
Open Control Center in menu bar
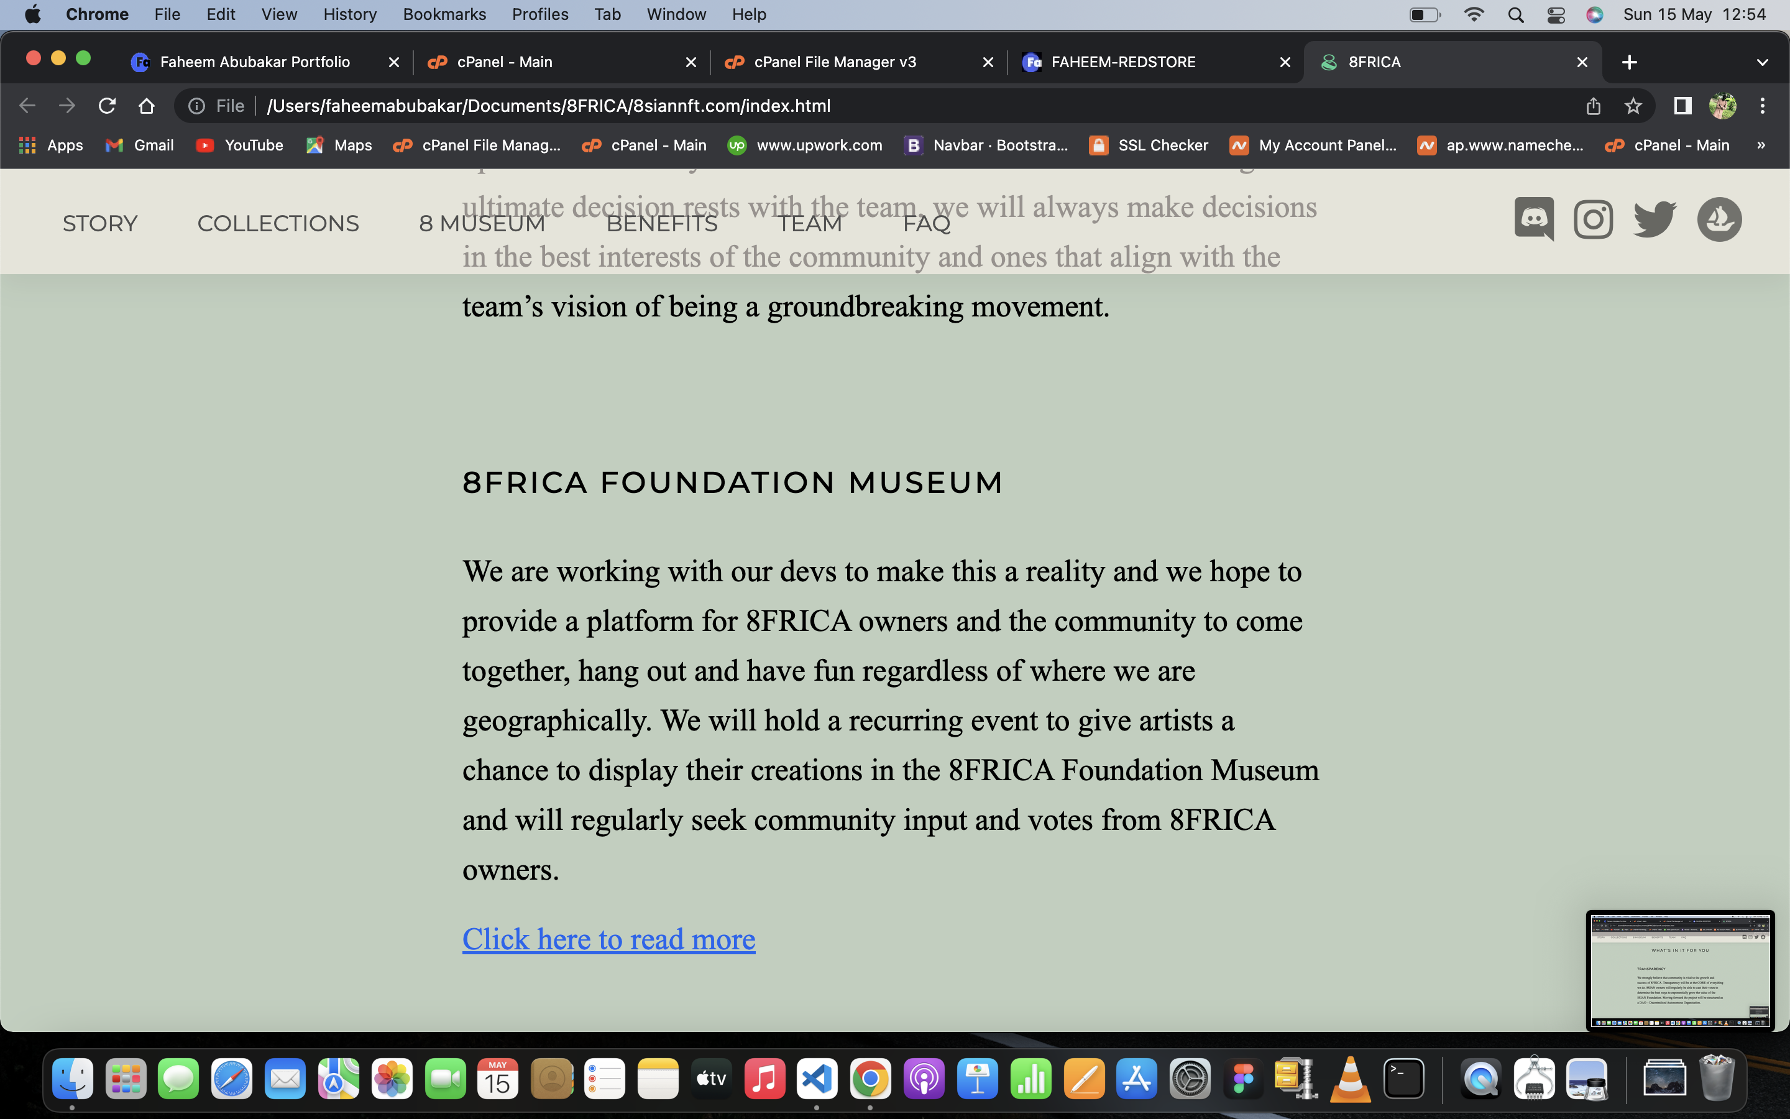(1556, 15)
